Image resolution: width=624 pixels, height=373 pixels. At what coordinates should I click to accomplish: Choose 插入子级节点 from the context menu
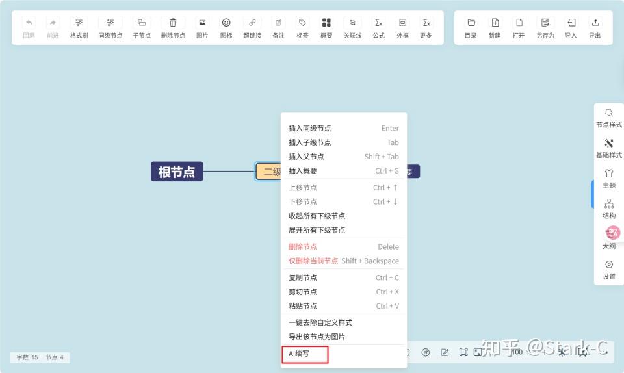click(x=310, y=142)
